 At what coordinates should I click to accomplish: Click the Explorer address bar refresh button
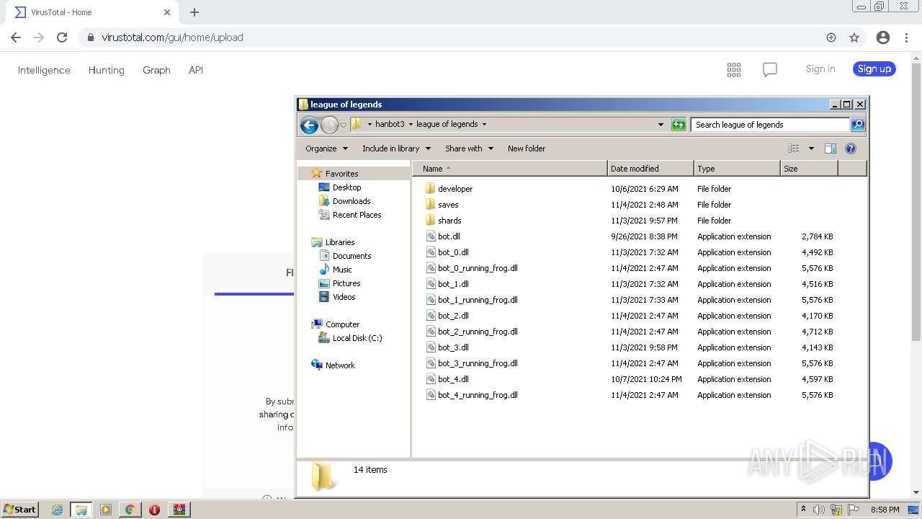pyautogui.click(x=679, y=125)
